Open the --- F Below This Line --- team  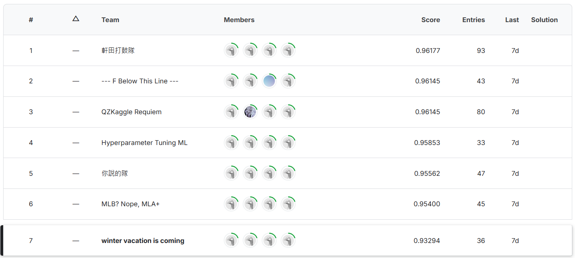tap(140, 81)
